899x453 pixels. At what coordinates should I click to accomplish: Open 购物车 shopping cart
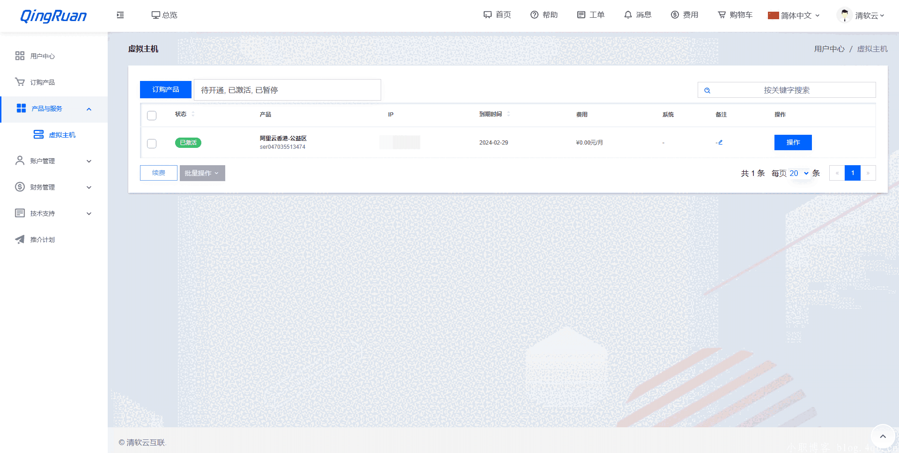pos(735,15)
